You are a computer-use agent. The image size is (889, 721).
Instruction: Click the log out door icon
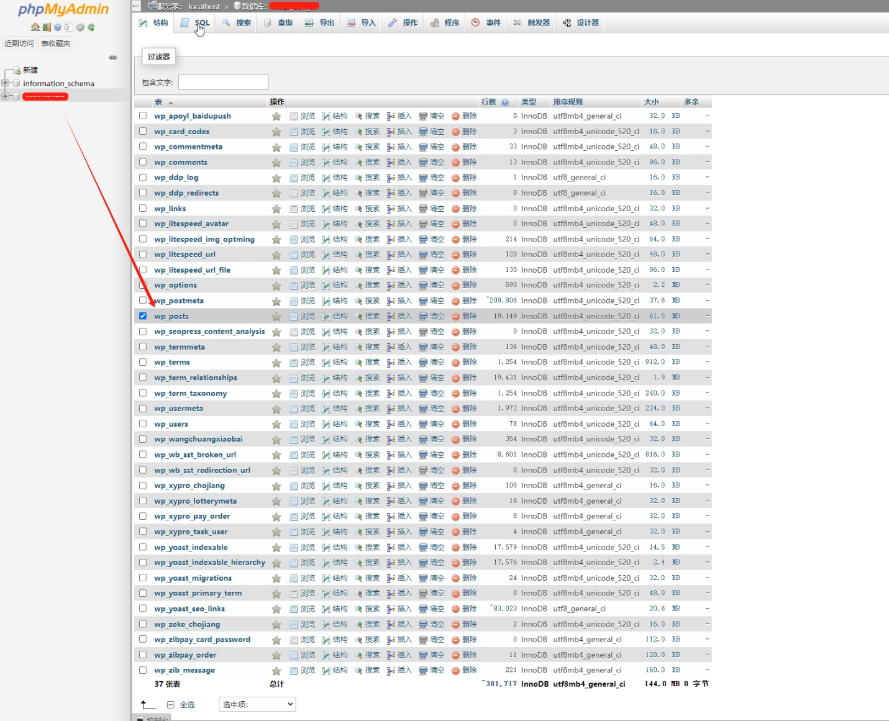coord(47,27)
